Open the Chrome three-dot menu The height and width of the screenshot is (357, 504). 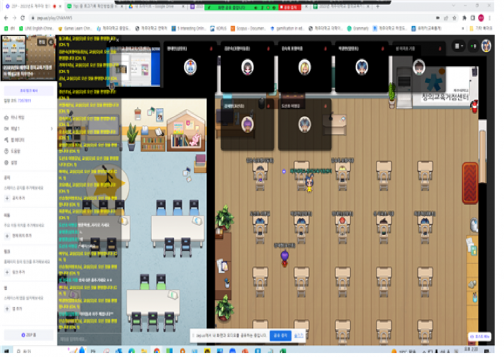pyautogui.click(x=490, y=18)
